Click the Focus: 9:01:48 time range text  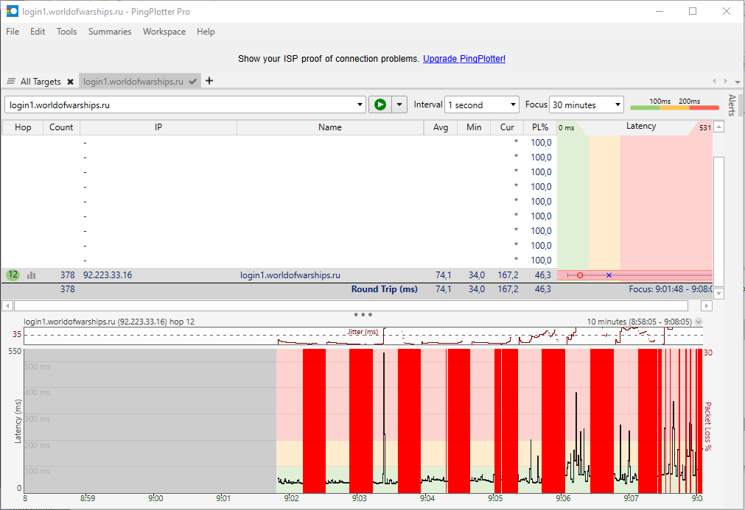(670, 289)
